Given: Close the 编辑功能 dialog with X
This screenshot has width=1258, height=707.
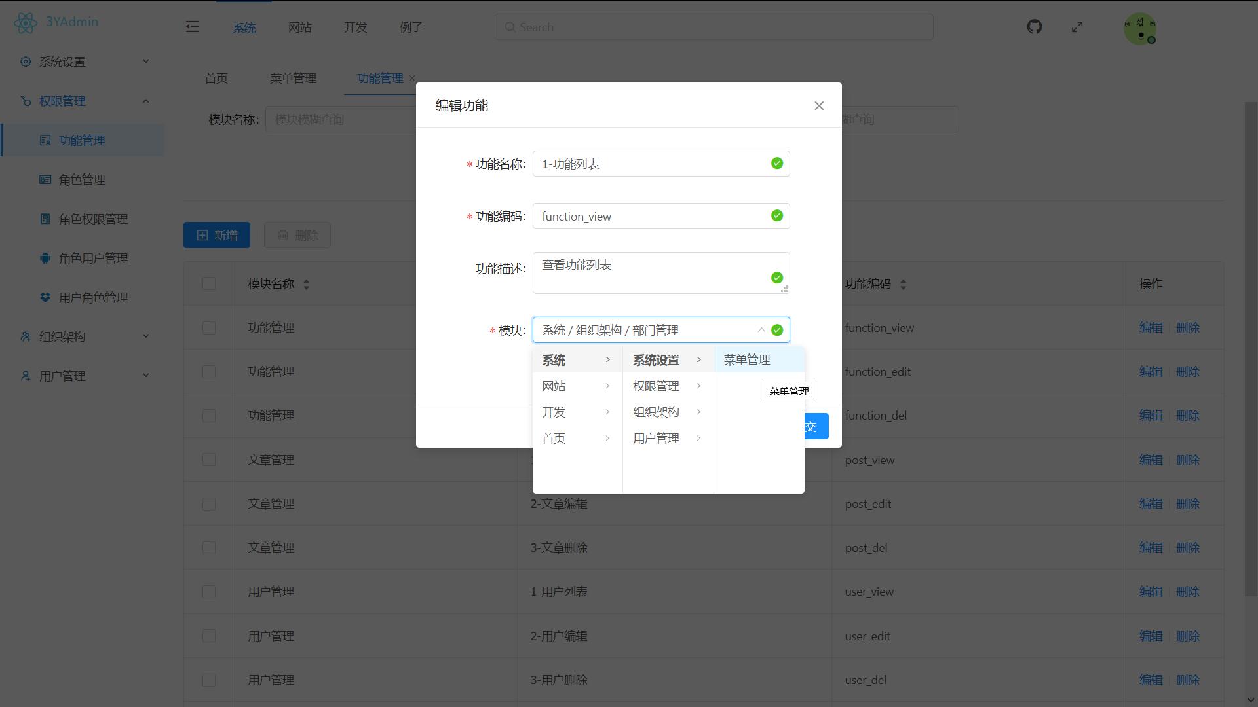Looking at the screenshot, I should 818,106.
